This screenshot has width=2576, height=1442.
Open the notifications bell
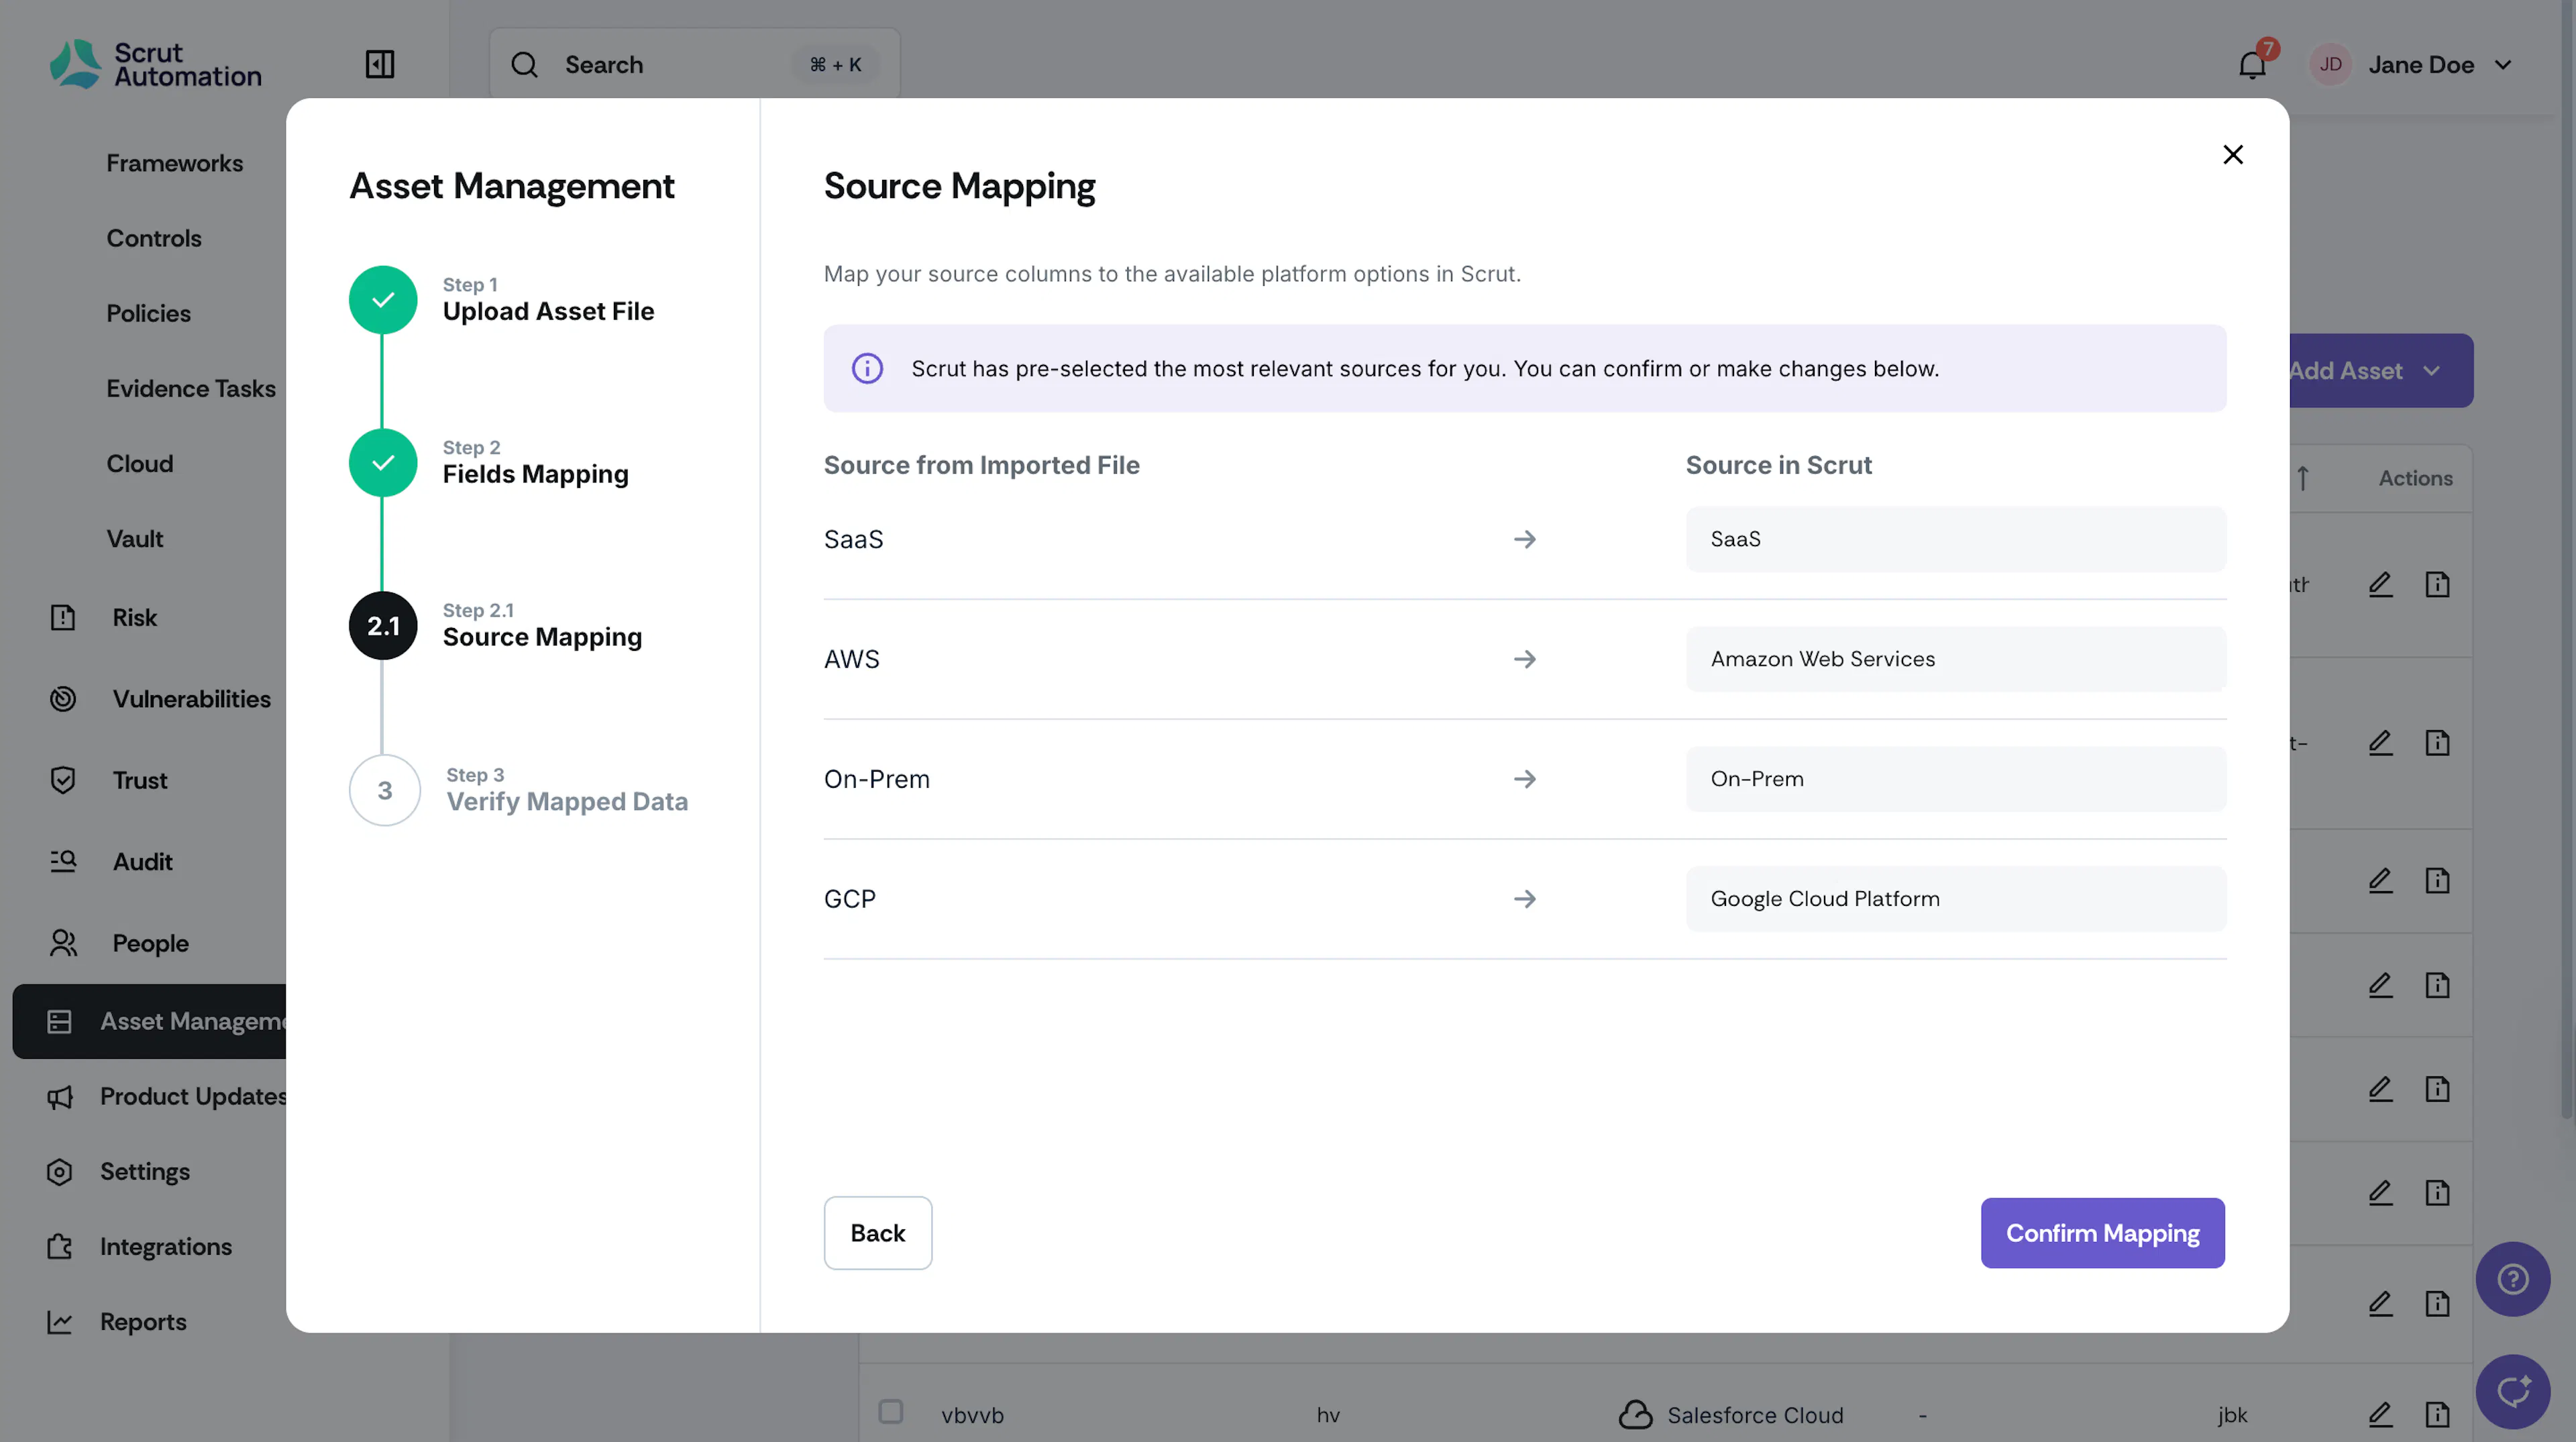click(2252, 65)
